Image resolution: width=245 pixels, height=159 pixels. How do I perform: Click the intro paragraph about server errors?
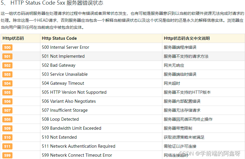122,20
